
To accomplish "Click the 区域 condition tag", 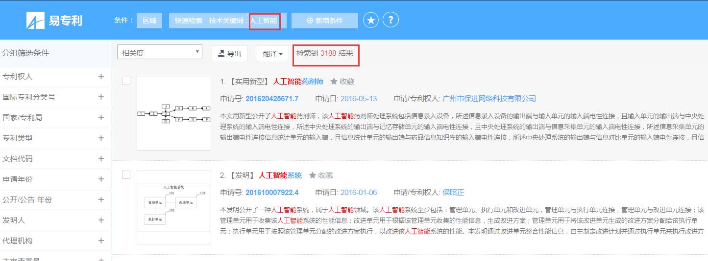I will 149,21.
